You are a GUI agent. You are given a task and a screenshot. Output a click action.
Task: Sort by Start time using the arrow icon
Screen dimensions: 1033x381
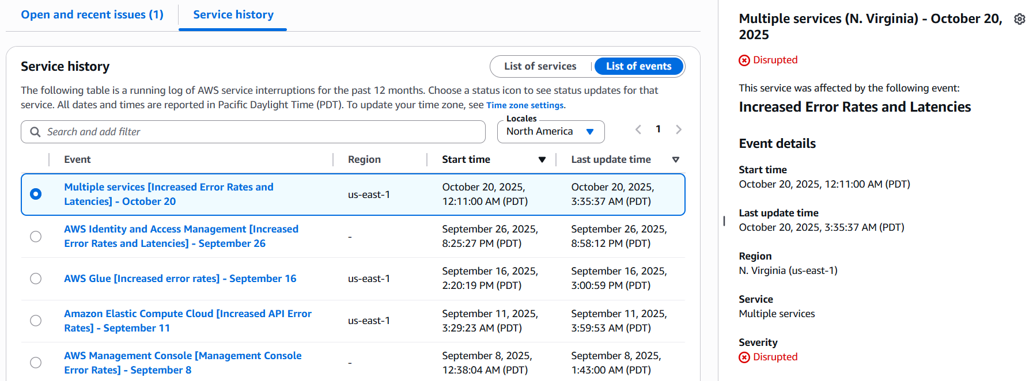pos(542,160)
